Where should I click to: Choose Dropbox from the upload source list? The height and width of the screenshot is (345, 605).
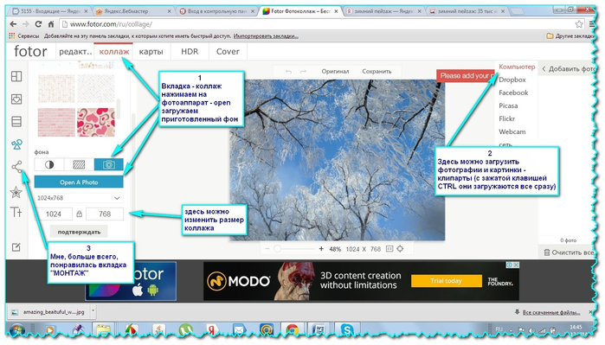point(512,80)
